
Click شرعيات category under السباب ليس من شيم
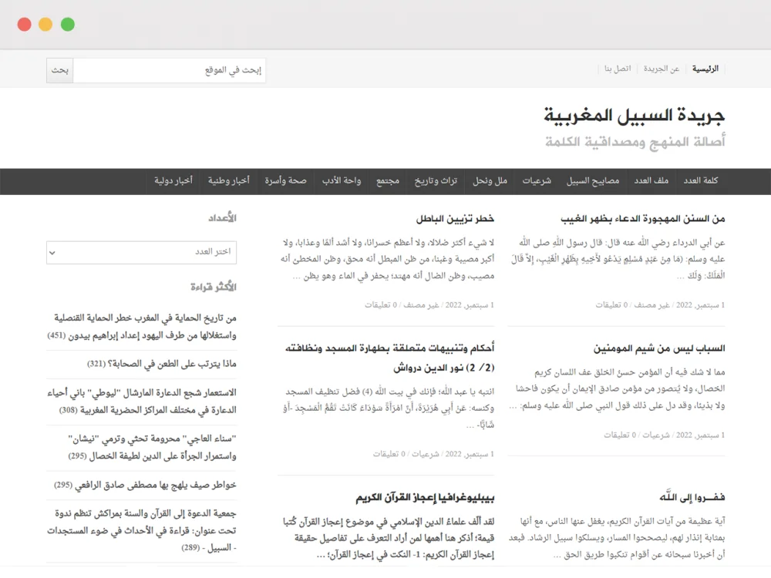coord(656,435)
